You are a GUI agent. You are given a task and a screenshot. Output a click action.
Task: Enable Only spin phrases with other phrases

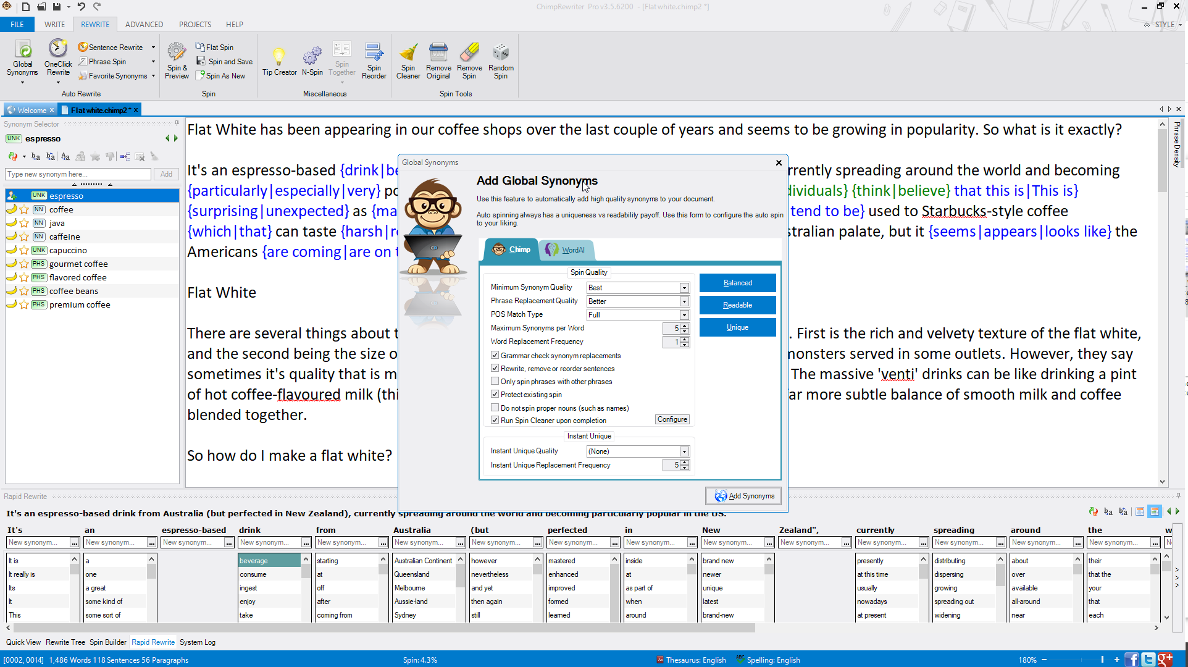495,382
